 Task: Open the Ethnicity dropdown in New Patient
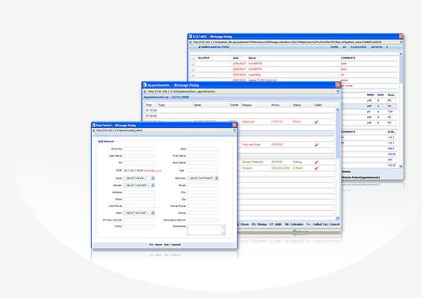(203, 178)
